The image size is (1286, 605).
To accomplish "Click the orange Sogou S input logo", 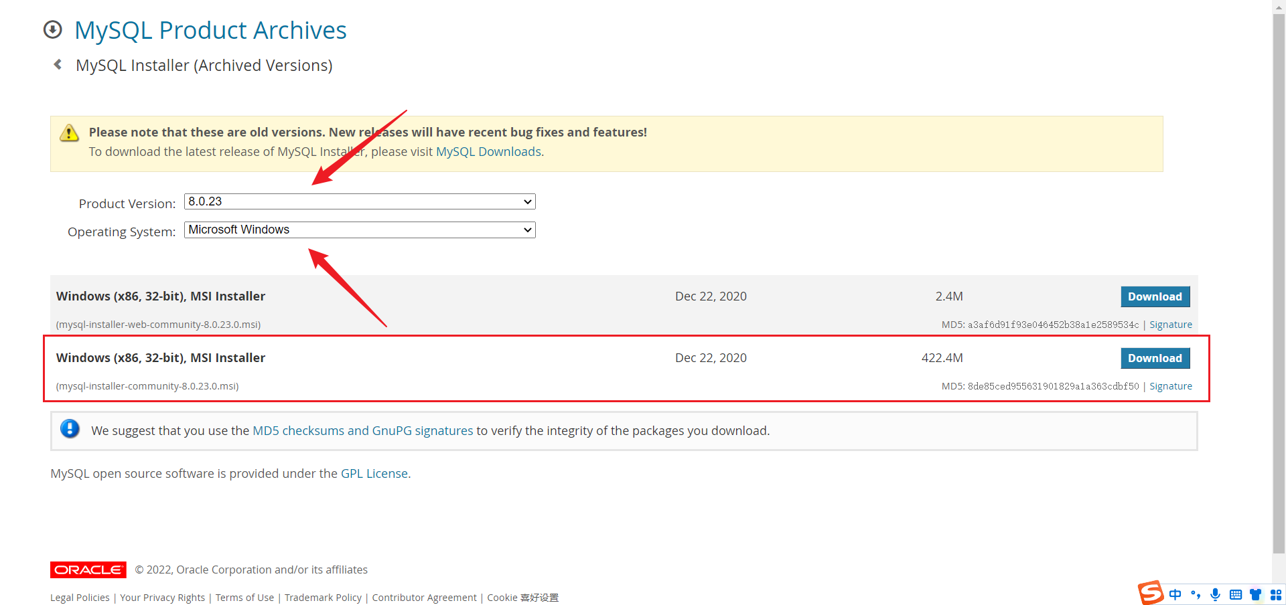I will point(1151,592).
